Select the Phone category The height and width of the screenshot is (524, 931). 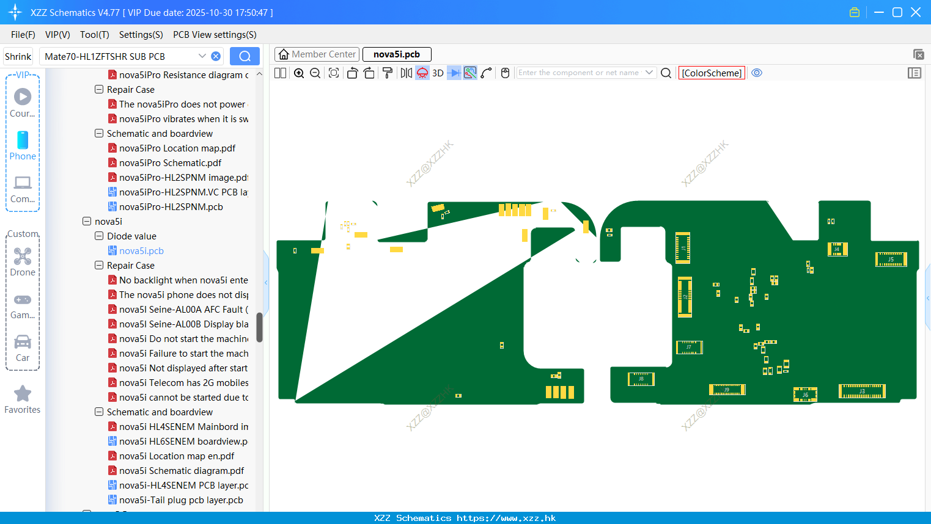(23, 145)
